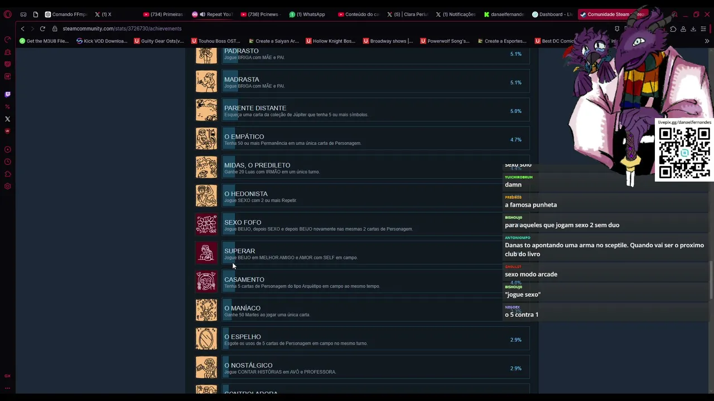The width and height of the screenshot is (714, 401).
Task: Click the O EMPÁTICO achievement icon
Action: pyautogui.click(x=206, y=139)
